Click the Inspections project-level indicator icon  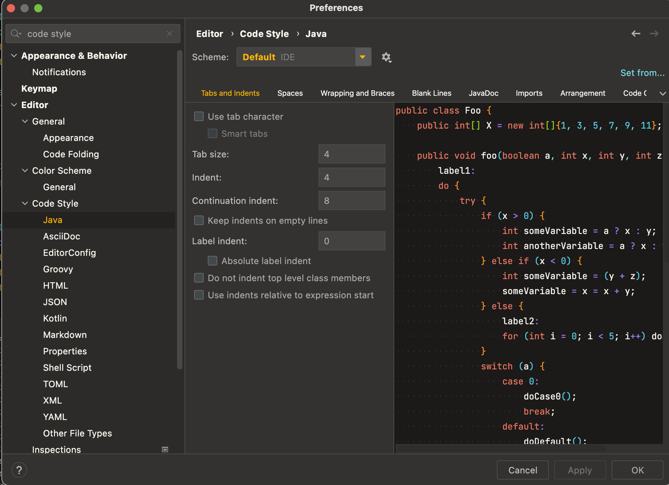(165, 449)
